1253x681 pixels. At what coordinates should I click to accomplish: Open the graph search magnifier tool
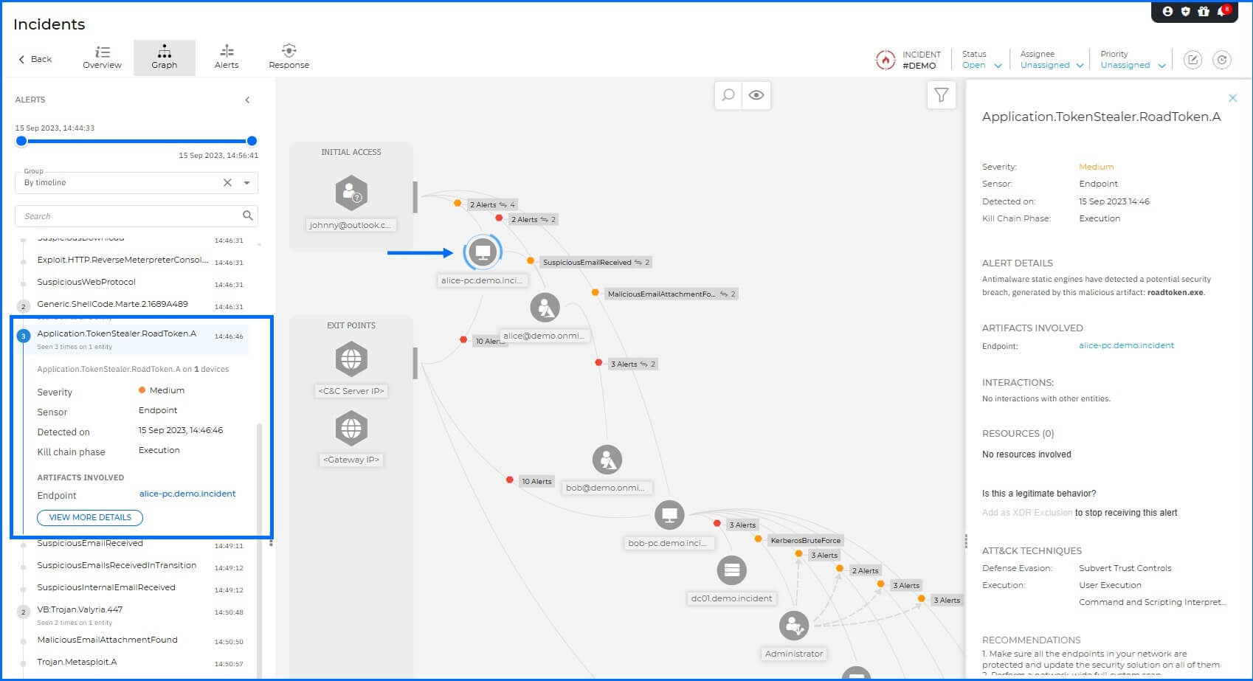[x=728, y=94]
